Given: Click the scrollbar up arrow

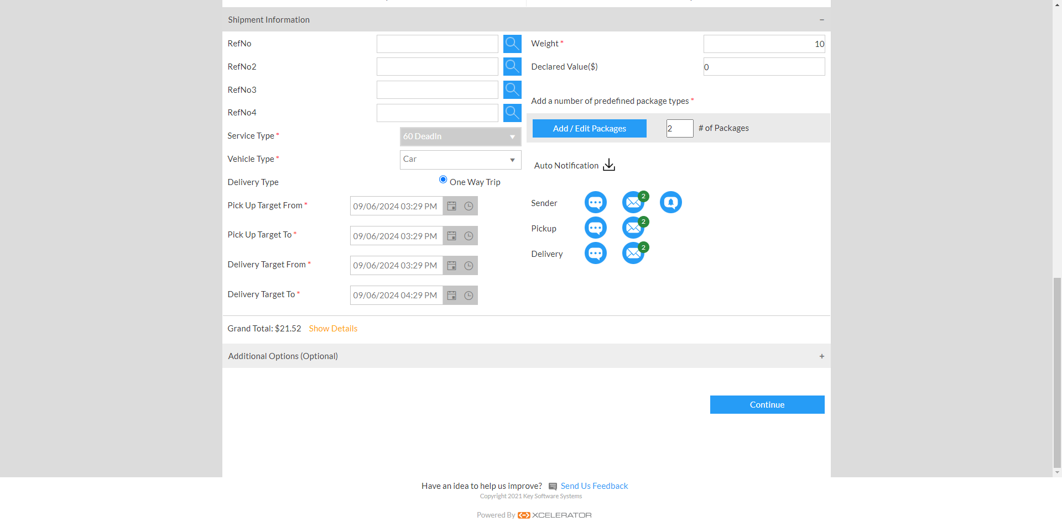Looking at the screenshot, I should [1057, 4].
